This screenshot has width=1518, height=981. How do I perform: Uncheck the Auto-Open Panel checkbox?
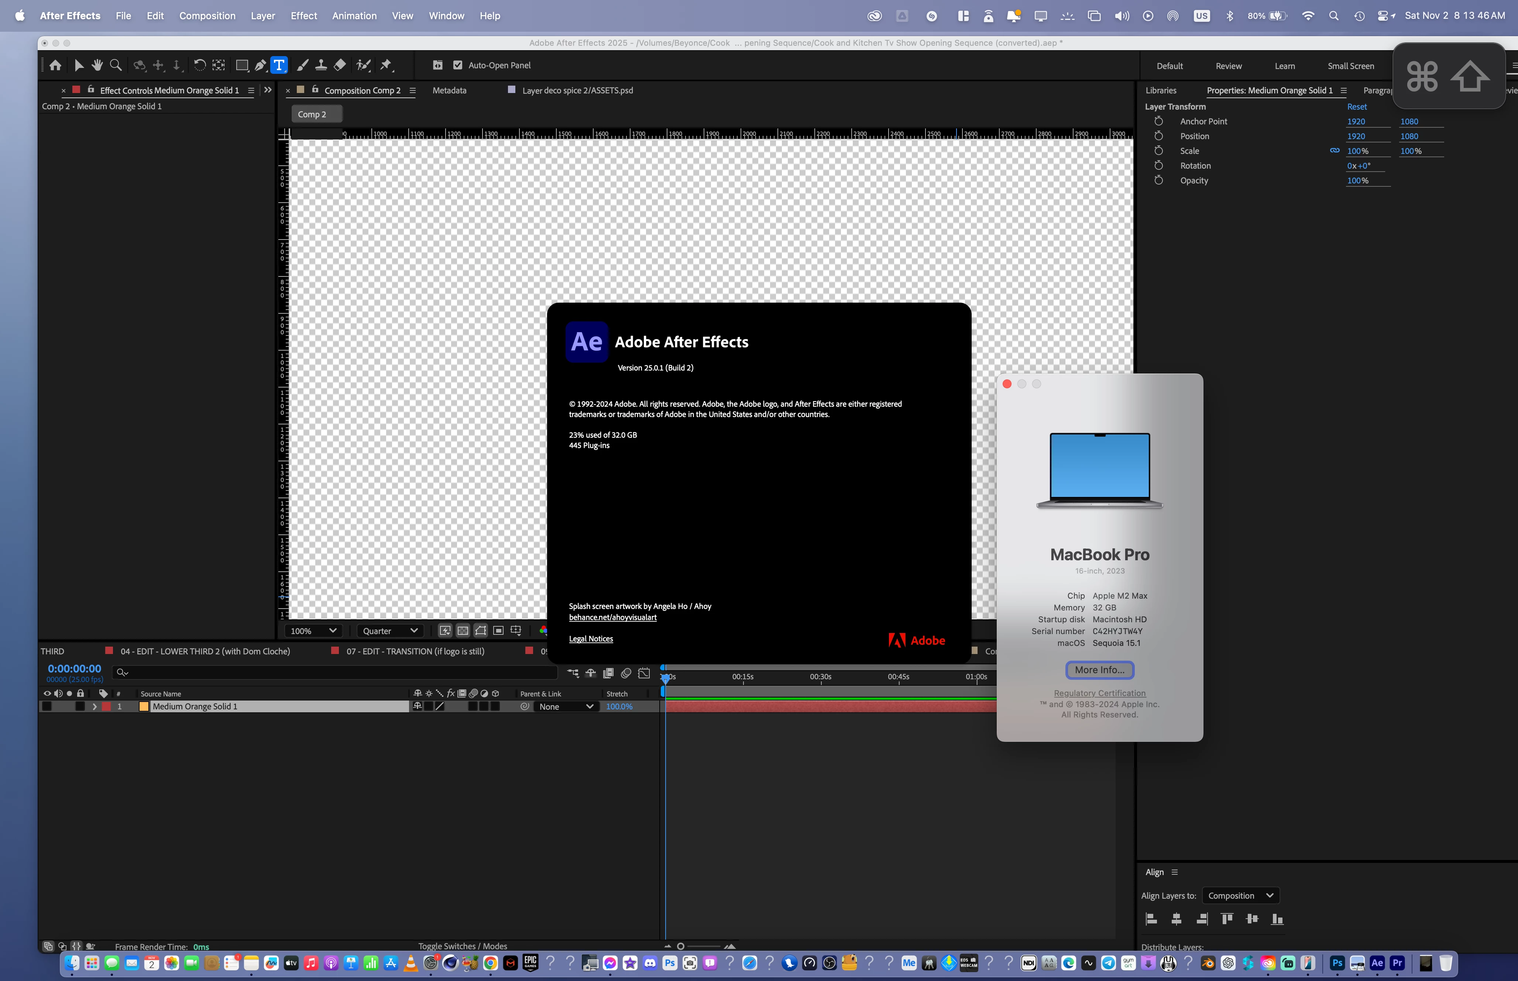pos(457,65)
